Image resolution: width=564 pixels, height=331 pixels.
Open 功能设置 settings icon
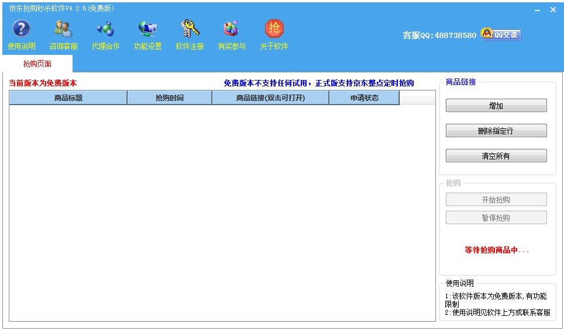tap(147, 29)
